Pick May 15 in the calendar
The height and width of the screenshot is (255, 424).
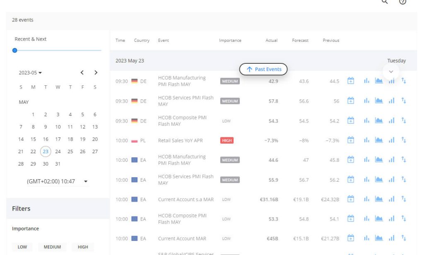(x=33, y=139)
